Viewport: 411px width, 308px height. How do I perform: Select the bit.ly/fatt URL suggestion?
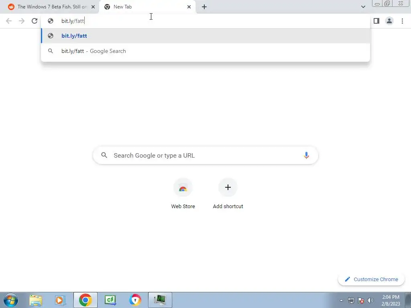[x=205, y=36]
